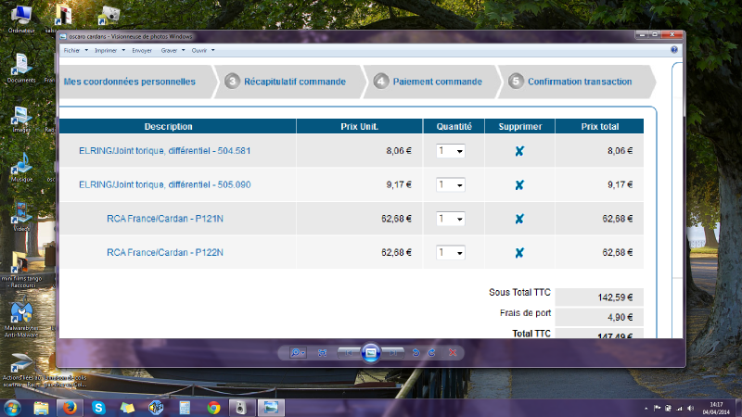Image resolution: width=742 pixels, height=417 pixels.
Task: Click the Frais de port value 4,90 €
Action: coord(620,317)
